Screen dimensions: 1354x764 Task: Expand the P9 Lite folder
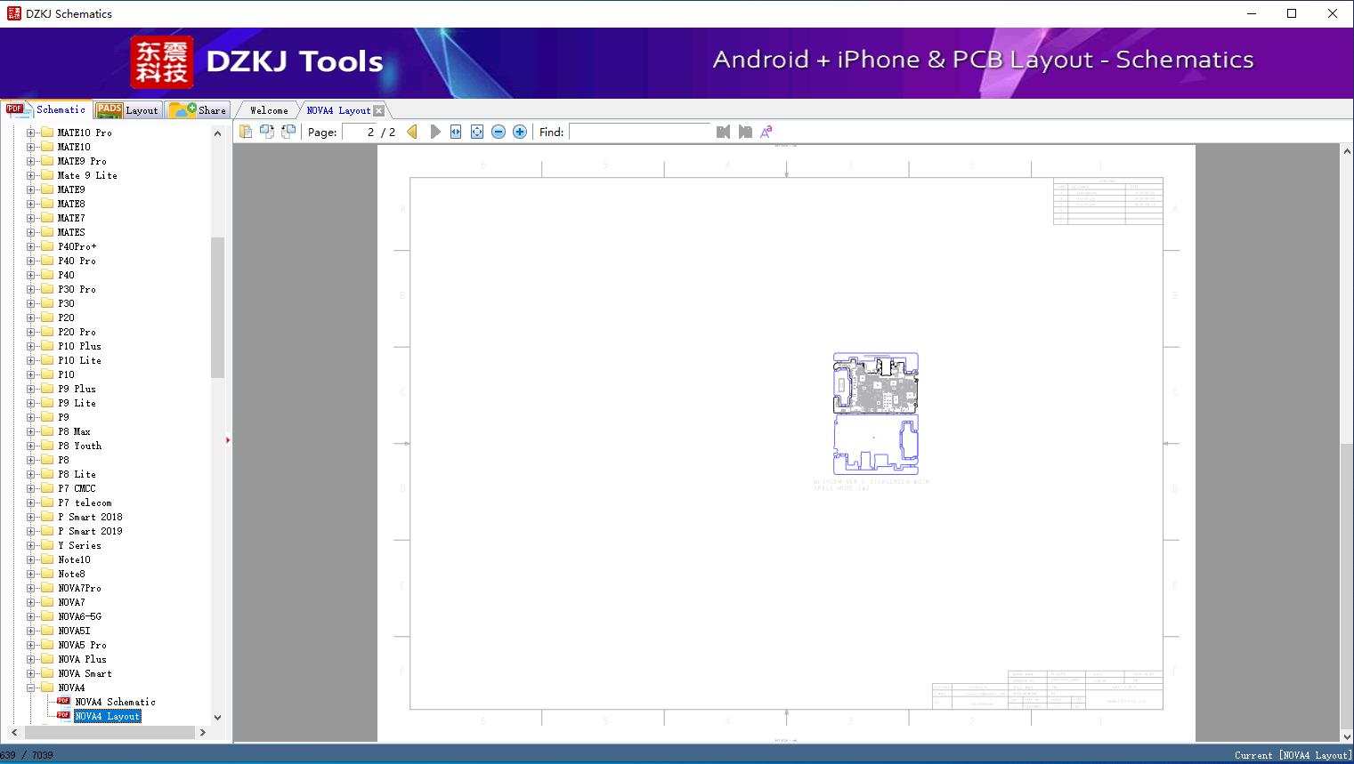pos(30,403)
